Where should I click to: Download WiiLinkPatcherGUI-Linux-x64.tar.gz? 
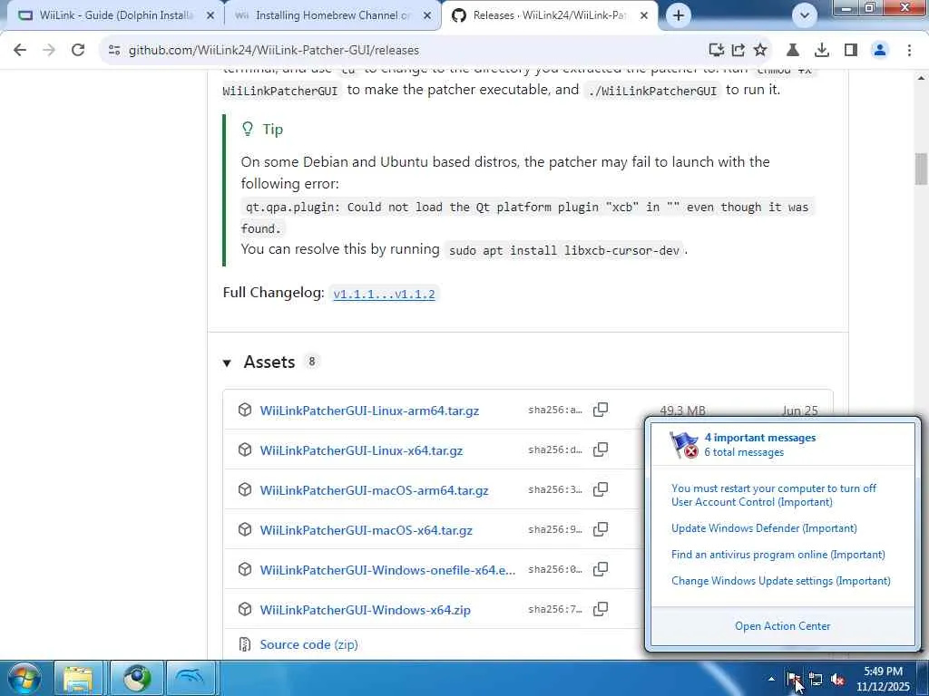click(361, 450)
